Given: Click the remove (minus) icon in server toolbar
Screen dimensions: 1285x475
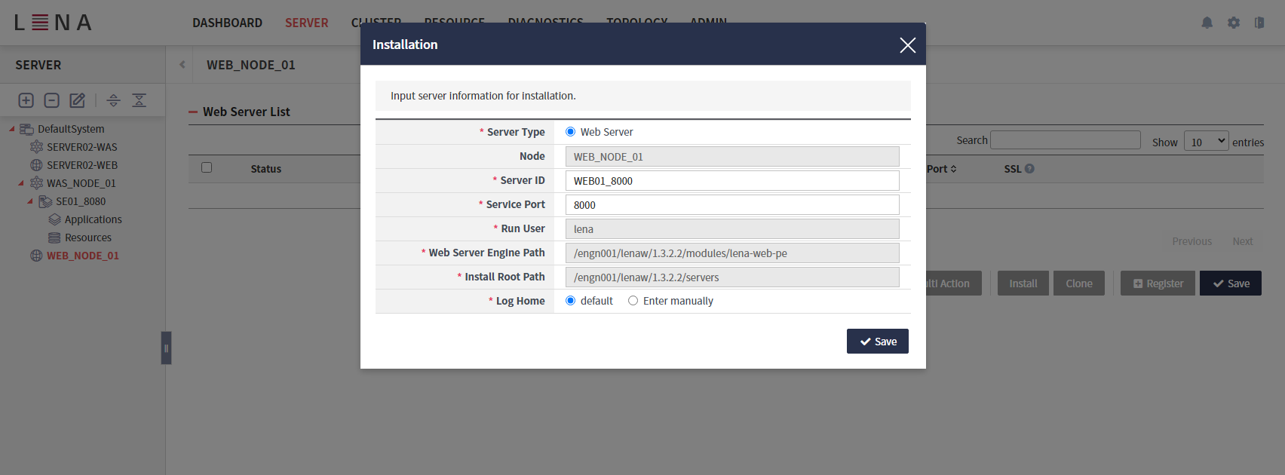Looking at the screenshot, I should pos(51,100).
